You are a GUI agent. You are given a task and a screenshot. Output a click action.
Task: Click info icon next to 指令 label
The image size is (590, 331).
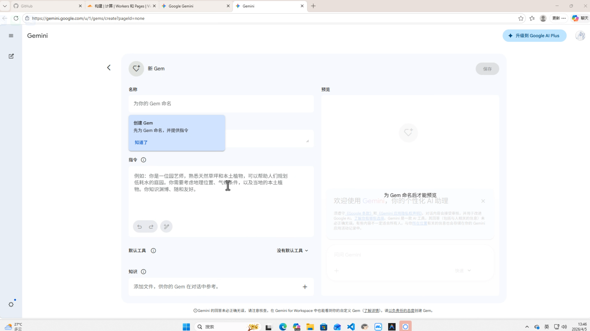[x=143, y=160]
